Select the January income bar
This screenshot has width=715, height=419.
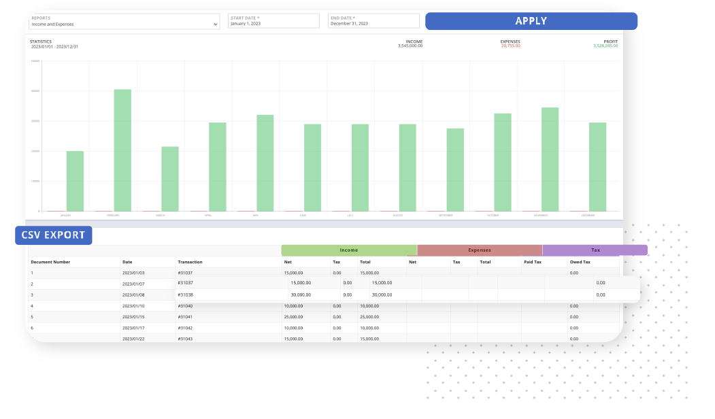coord(75,181)
